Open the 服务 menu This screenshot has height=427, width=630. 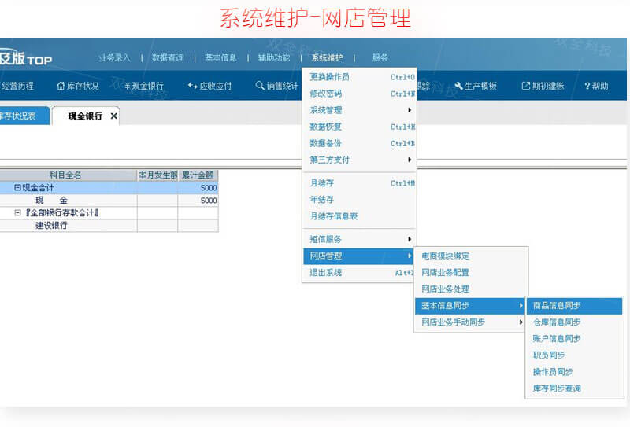tap(380, 57)
